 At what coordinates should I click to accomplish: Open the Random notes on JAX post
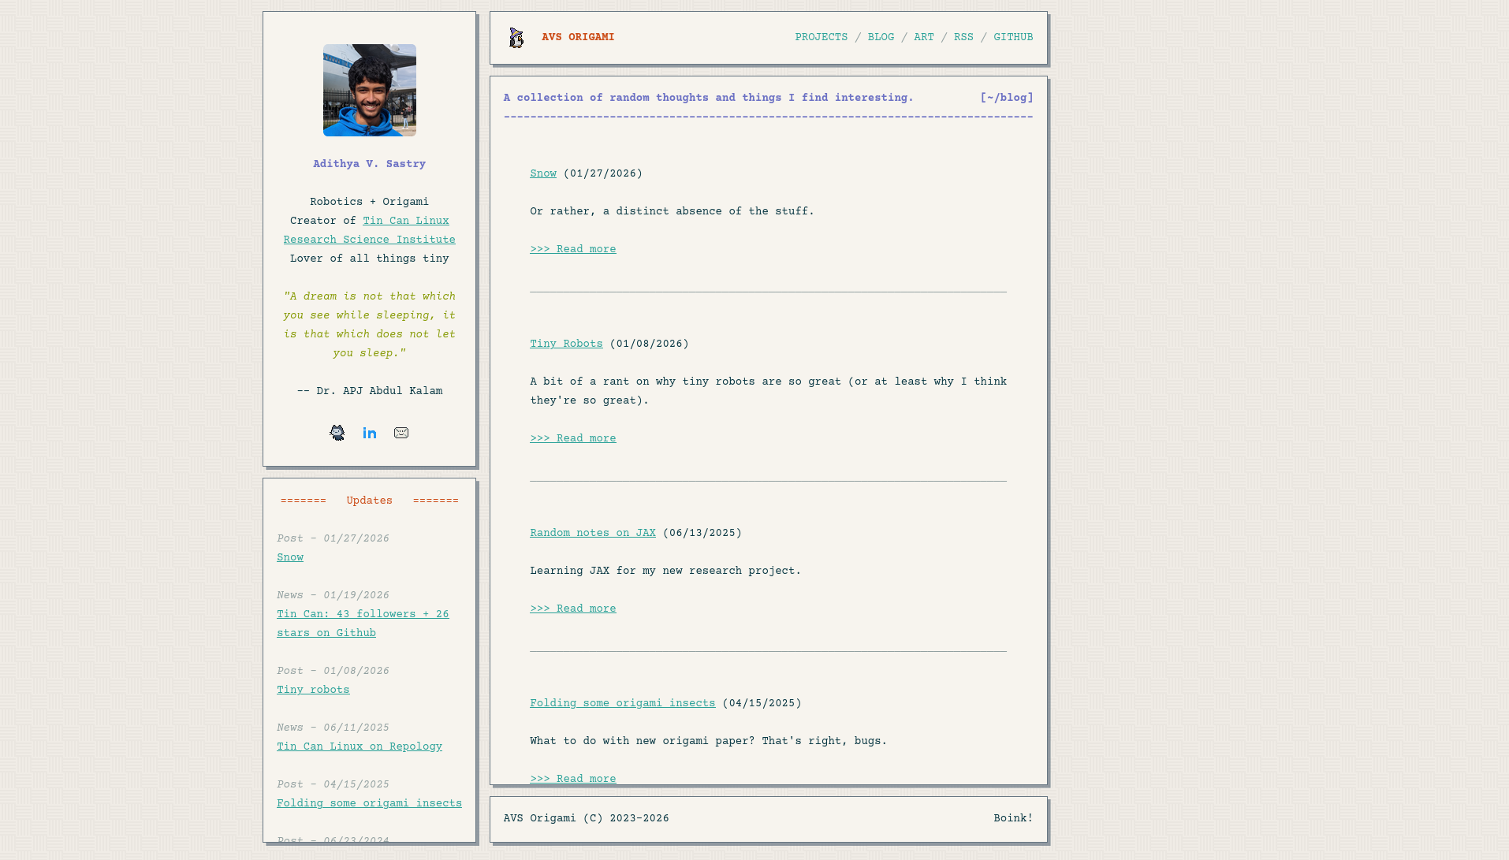tap(593, 533)
